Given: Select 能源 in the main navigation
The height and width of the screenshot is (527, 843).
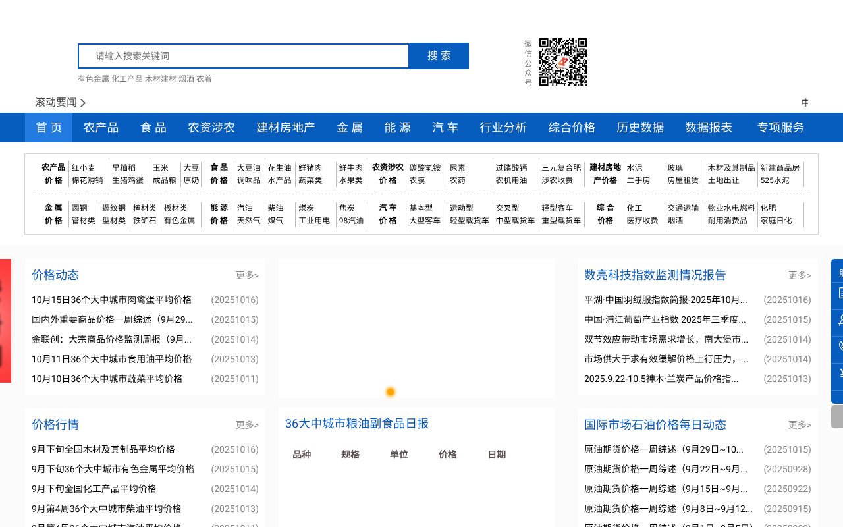Looking at the screenshot, I should [x=397, y=127].
